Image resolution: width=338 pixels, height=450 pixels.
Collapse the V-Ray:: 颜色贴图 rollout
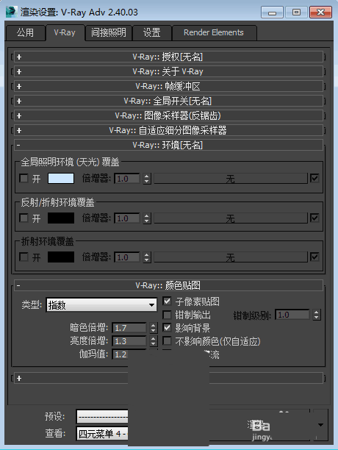tap(168, 285)
